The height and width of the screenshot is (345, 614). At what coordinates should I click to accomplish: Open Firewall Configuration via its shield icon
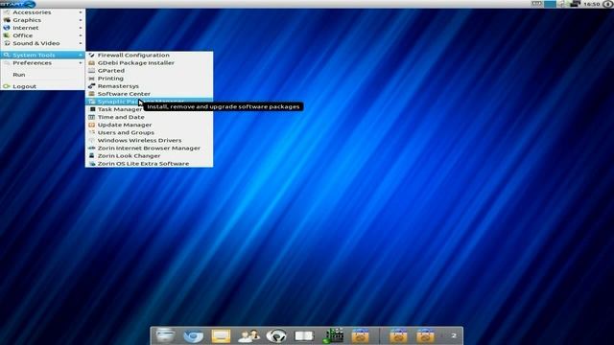[92, 56]
